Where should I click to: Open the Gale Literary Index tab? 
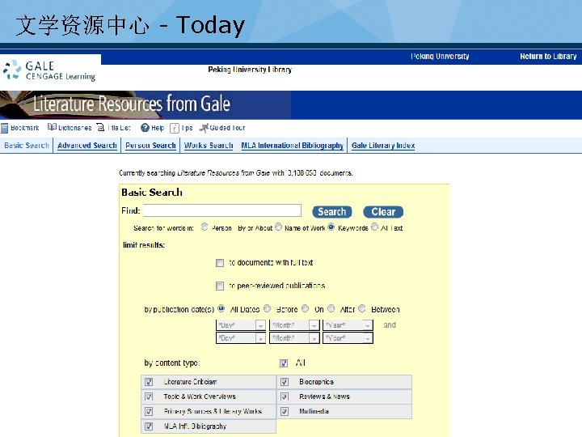click(x=383, y=146)
